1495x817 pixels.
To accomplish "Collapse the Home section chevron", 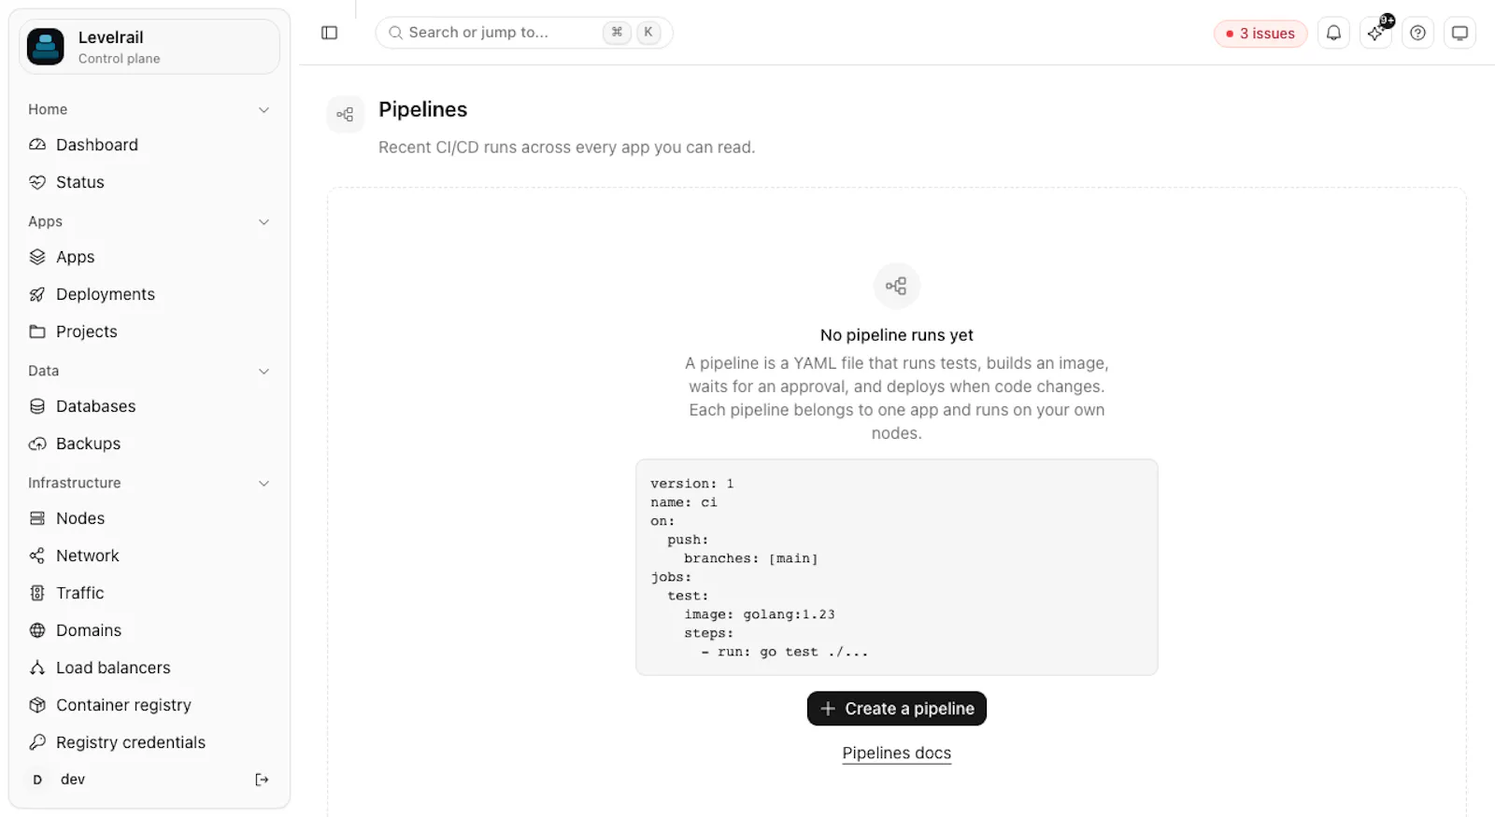I will coord(263,110).
